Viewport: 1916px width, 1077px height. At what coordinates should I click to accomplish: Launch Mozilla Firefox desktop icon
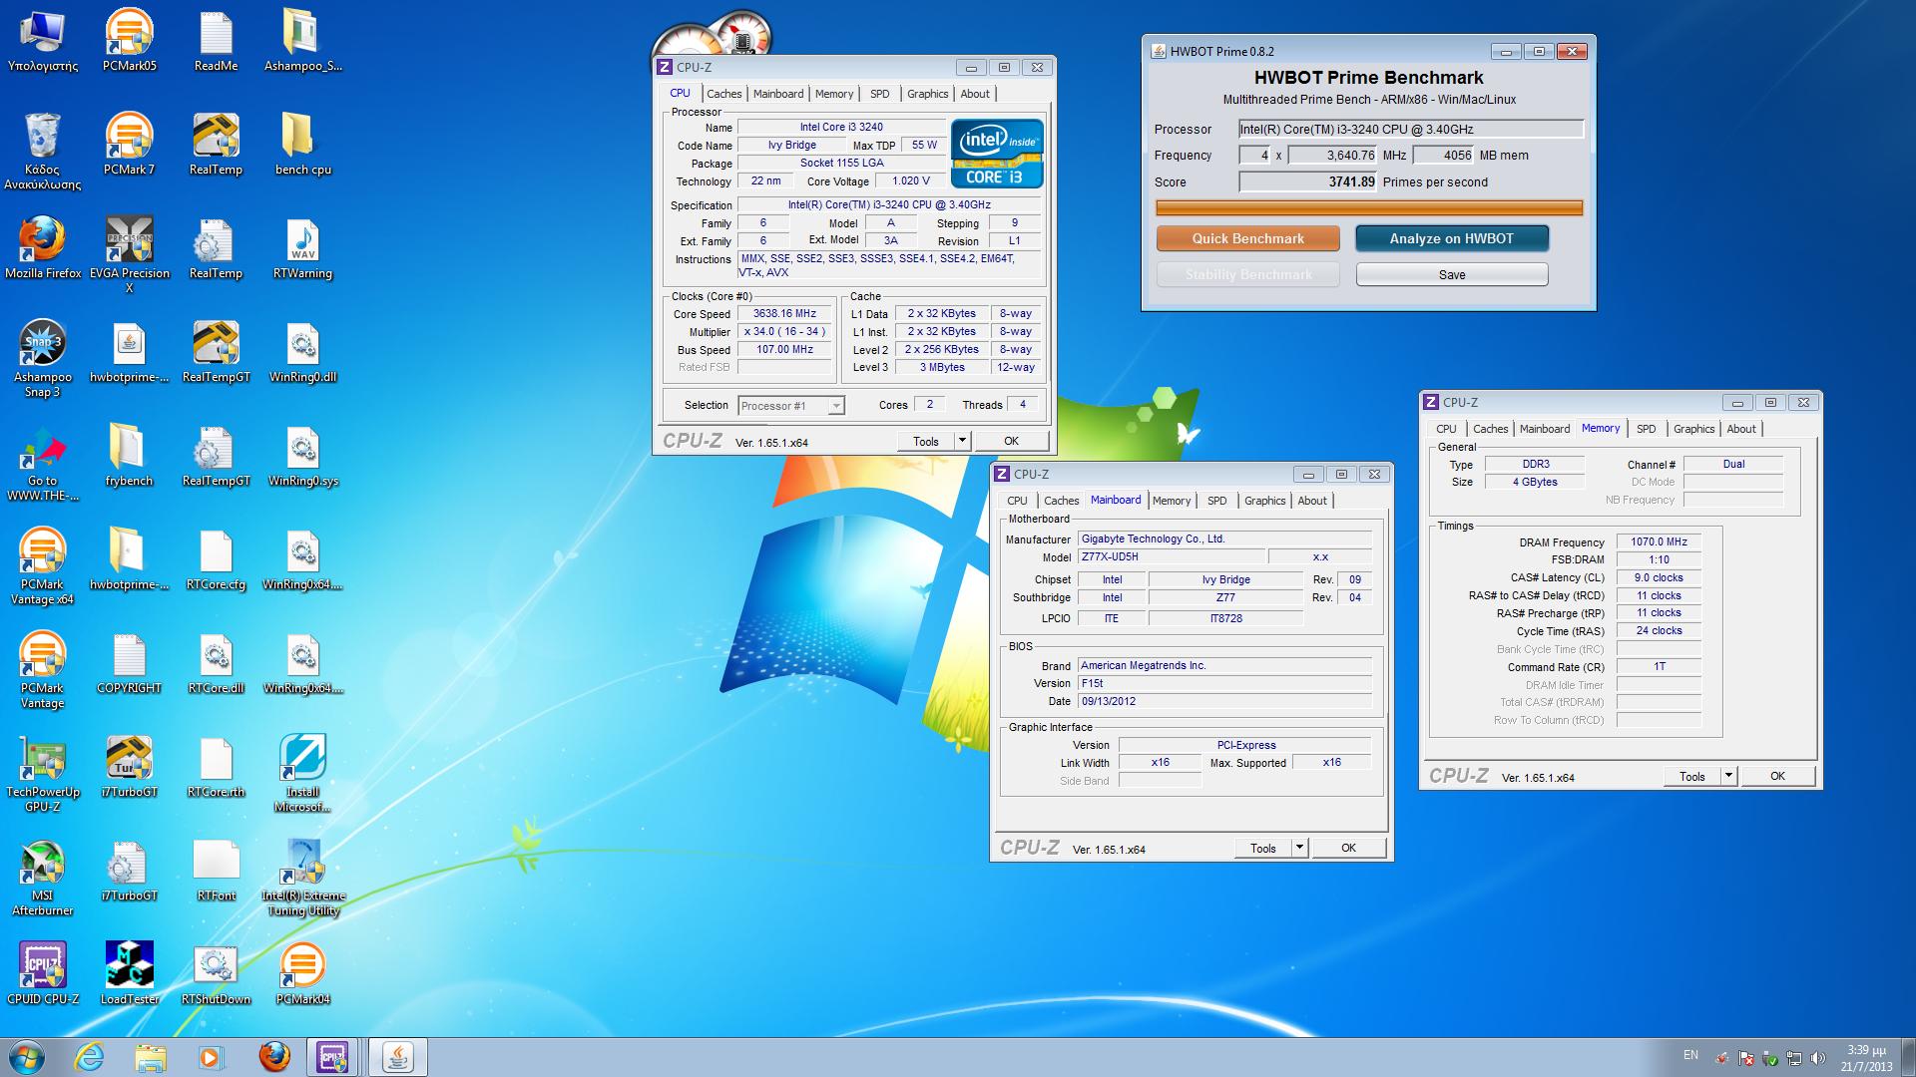point(42,247)
